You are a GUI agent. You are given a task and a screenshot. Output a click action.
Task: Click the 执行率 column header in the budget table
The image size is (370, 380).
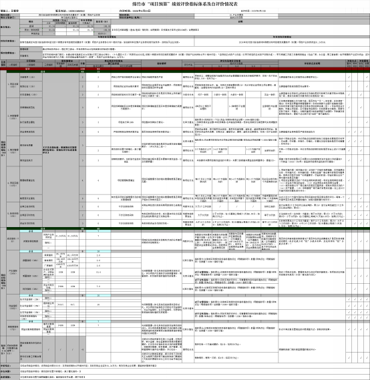click(102, 21)
